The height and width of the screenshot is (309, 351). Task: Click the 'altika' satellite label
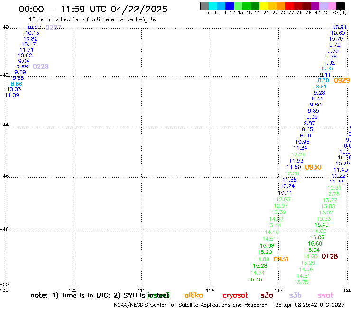194,295
